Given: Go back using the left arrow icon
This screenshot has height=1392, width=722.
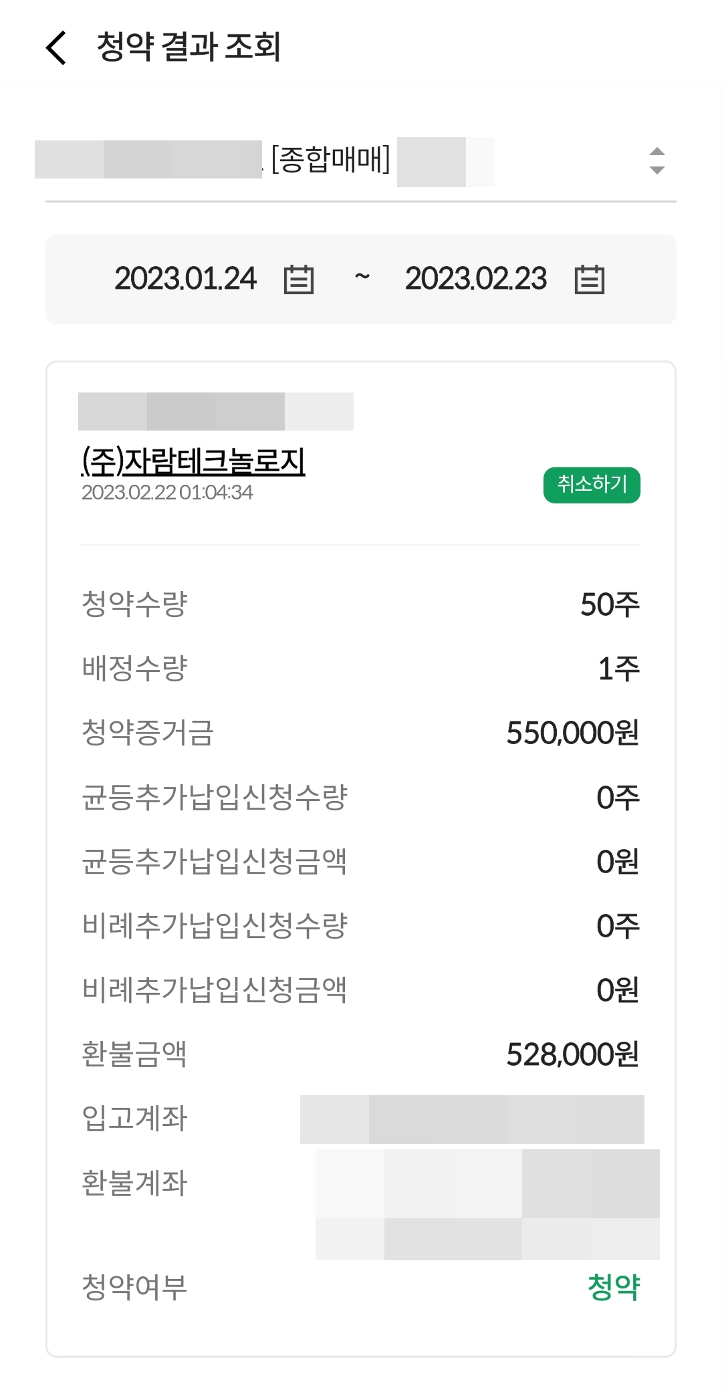Looking at the screenshot, I should pos(56,47).
